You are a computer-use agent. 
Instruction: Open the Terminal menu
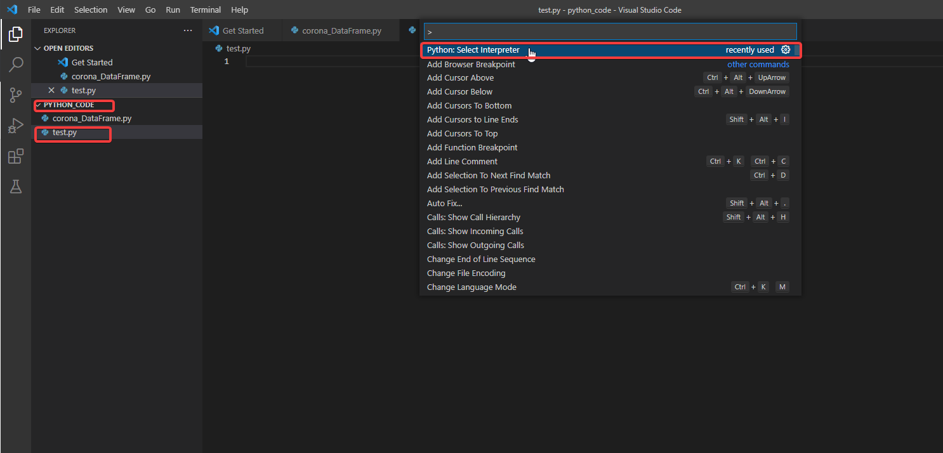click(206, 10)
